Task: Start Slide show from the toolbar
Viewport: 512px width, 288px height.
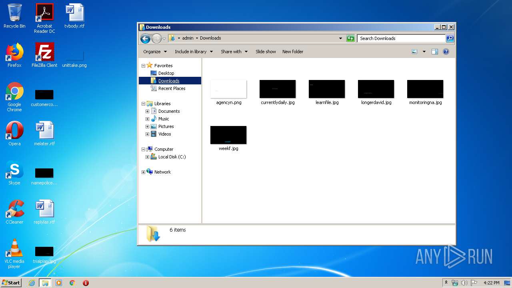Action: point(266,52)
